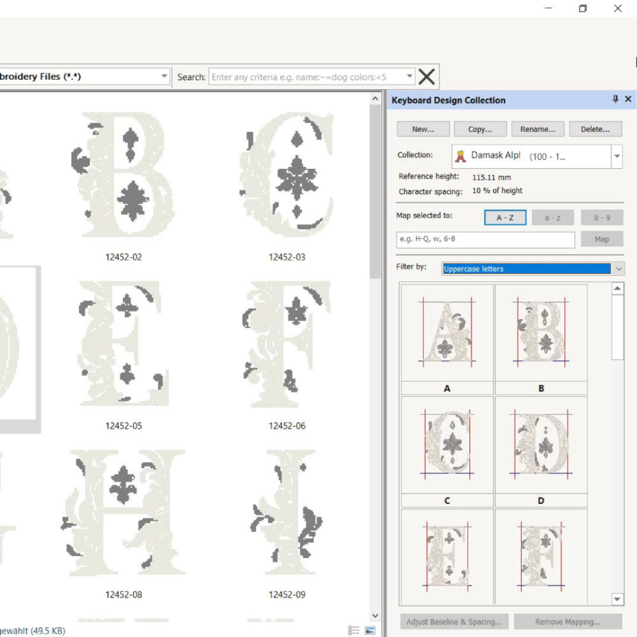The height and width of the screenshot is (637, 637).
Task: Create a new collection with New button
Action: [x=423, y=128]
